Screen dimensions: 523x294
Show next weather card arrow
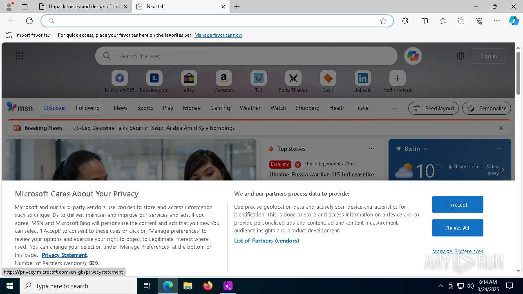(x=503, y=170)
